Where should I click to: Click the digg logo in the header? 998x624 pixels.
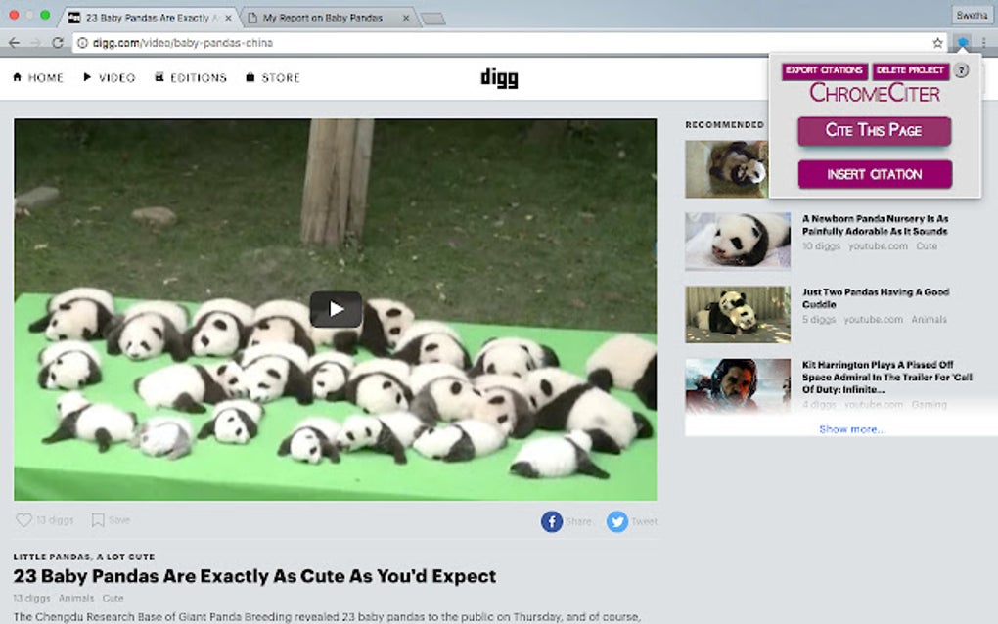(x=499, y=77)
